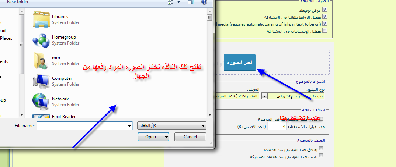Click the "Homegroup" name text
The height and width of the screenshot is (167, 396).
pyautogui.click(x=64, y=37)
